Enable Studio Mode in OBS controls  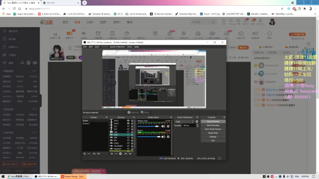pyautogui.click(x=213, y=133)
